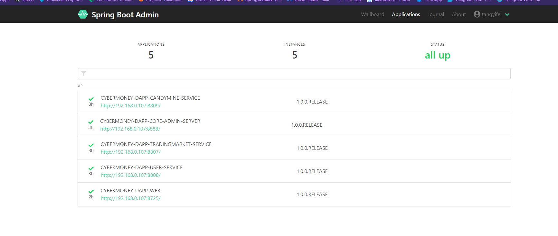Click the count 5 under APPLICATIONS

(151, 55)
